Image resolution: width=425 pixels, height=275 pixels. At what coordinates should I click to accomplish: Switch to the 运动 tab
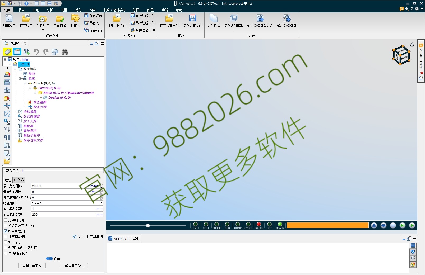point(8,180)
